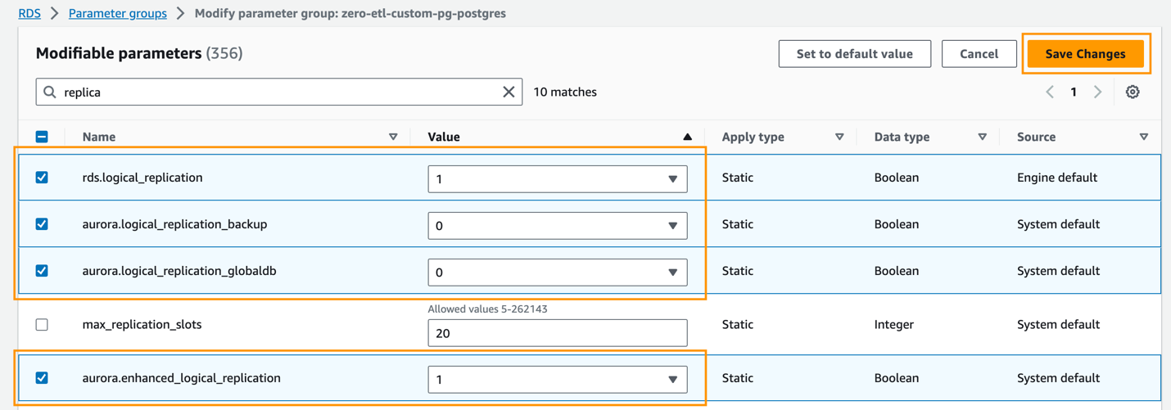Open aurora.logical_replication_backup value dropdown

point(557,226)
